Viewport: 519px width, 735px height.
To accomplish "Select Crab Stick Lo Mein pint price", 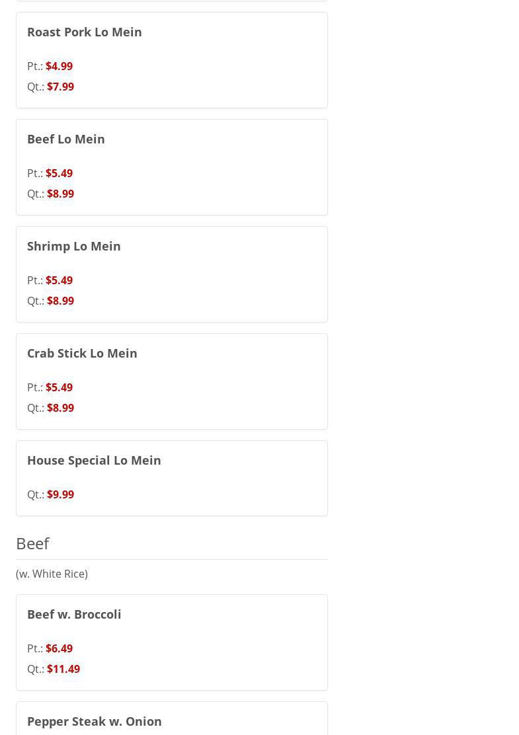I will 59,387.
